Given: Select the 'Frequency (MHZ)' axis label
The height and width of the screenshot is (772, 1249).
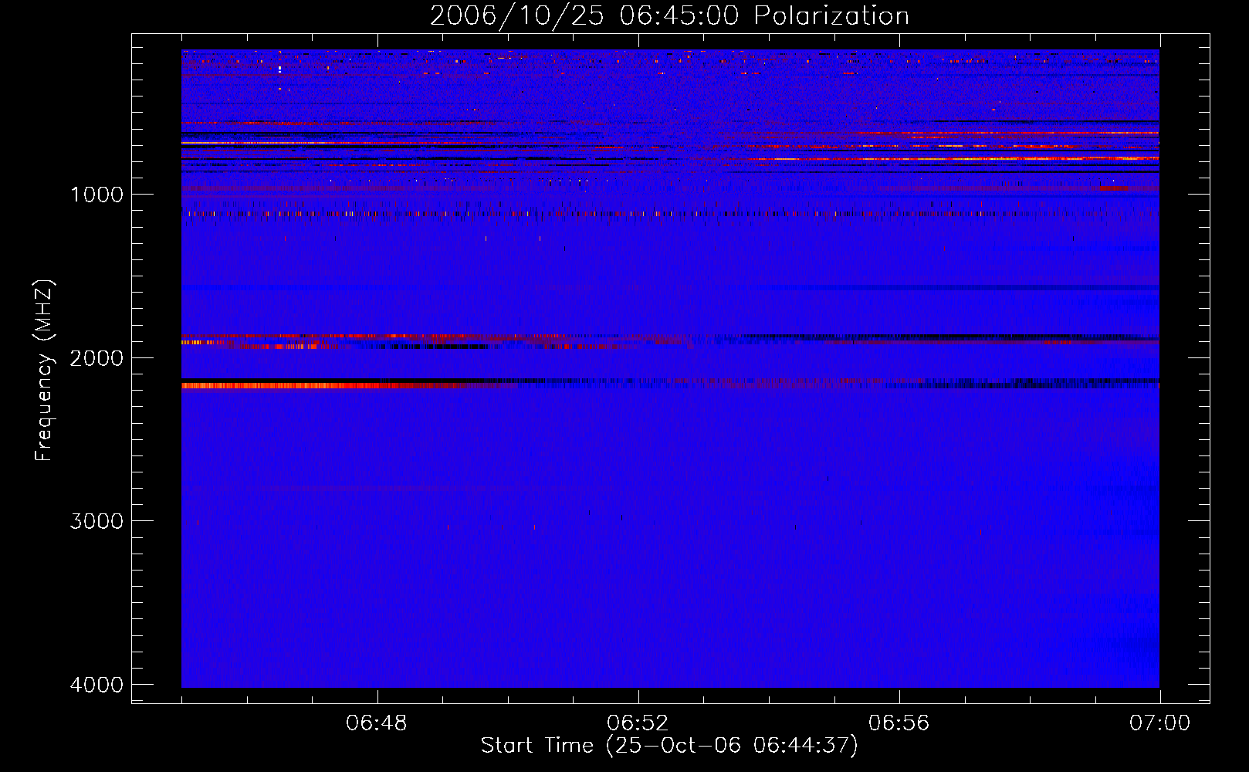Looking at the screenshot, I should (x=44, y=371).
